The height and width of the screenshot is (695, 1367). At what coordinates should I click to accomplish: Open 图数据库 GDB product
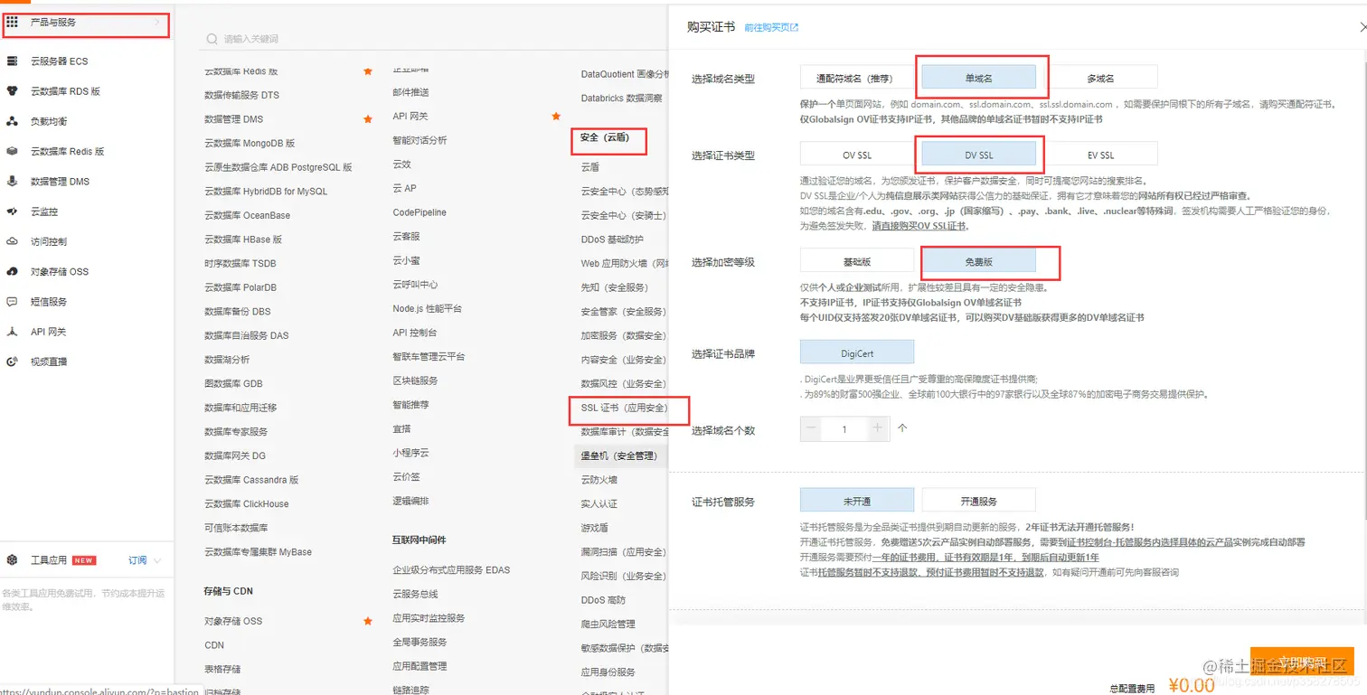pos(235,383)
